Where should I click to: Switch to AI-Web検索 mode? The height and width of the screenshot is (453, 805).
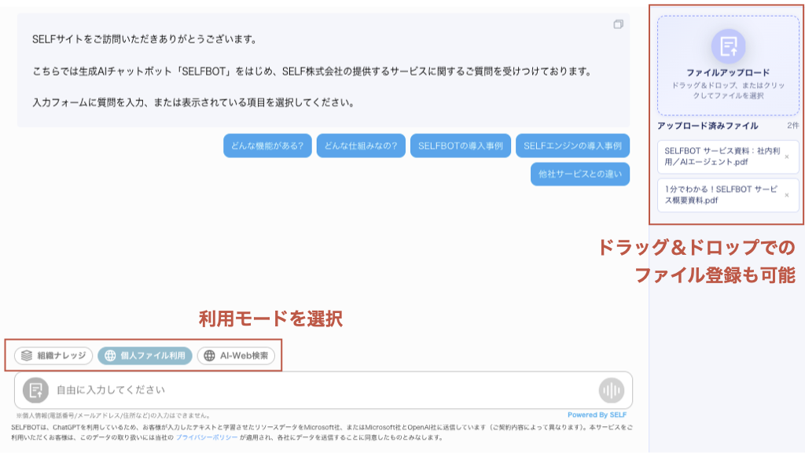(x=236, y=355)
